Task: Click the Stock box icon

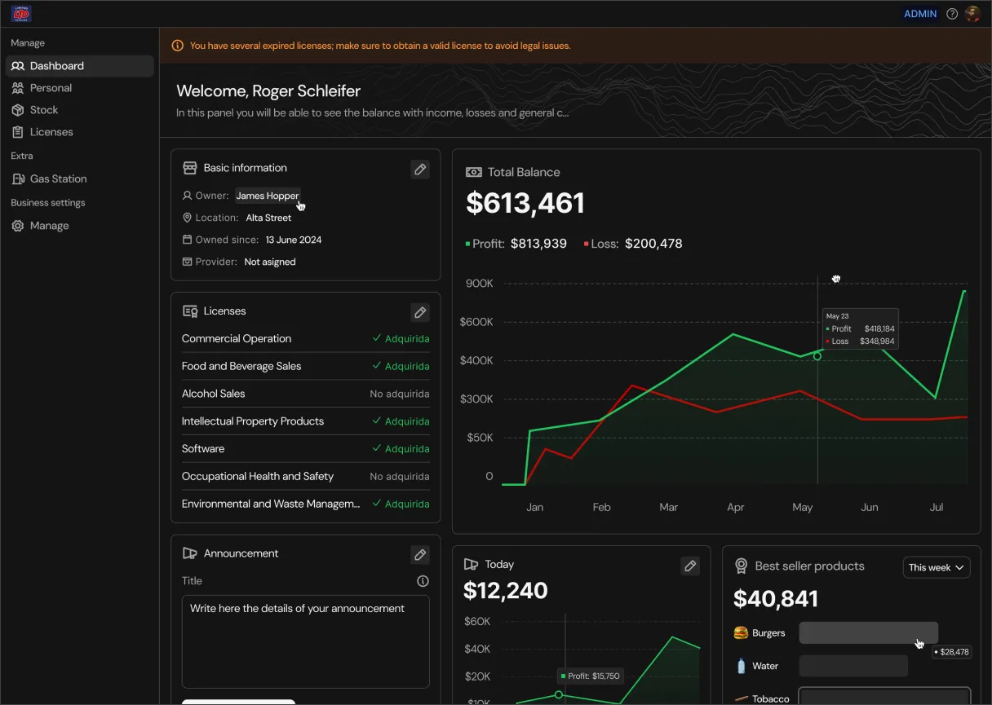Action: tap(18, 110)
